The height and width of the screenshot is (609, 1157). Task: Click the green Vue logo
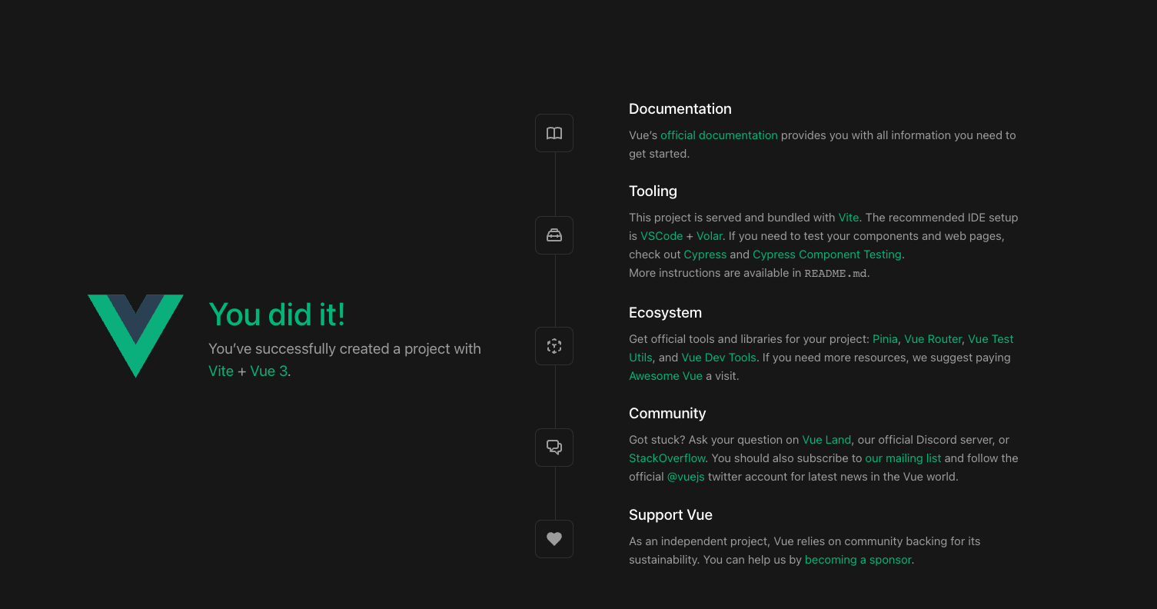pos(135,336)
